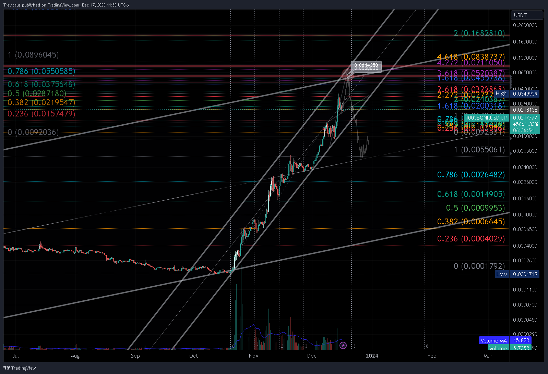Viewport: 548px width, 374px height.
Task: Click the 0.0016000 price axis tick
Action: pyautogui.click(x=525, y=199)
